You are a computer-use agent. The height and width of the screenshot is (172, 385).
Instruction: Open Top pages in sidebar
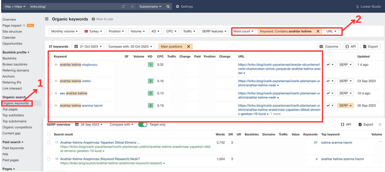tap(10, 109)
